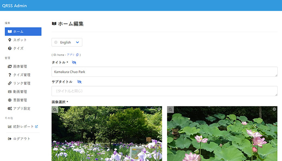Viewport: 282px width, 161px height.
Task: Toggle visibility eye for タイトル
Action: 74,62
